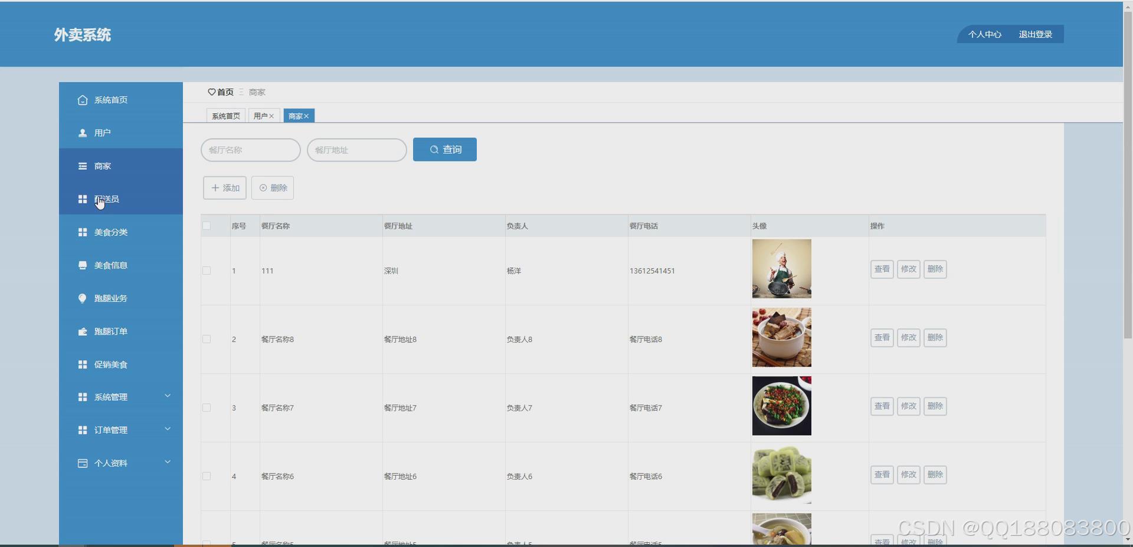
Task: Click the restaurant avatar thumbnail for row 3
Action: pyautogui.click(x=781, y=406)
